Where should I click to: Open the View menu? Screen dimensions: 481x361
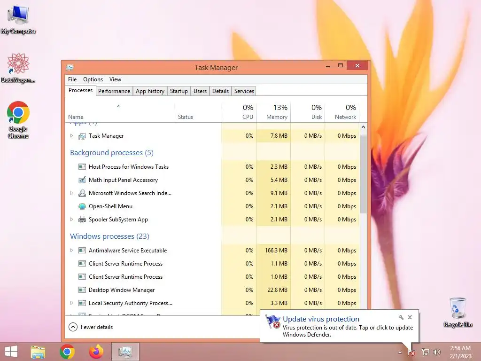point(116,79)
